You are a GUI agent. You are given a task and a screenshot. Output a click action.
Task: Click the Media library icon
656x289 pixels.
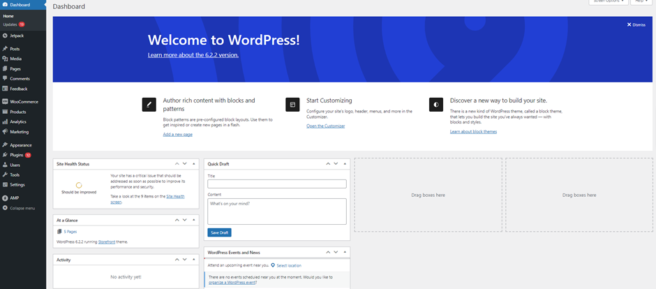click(x=5, y=59)
